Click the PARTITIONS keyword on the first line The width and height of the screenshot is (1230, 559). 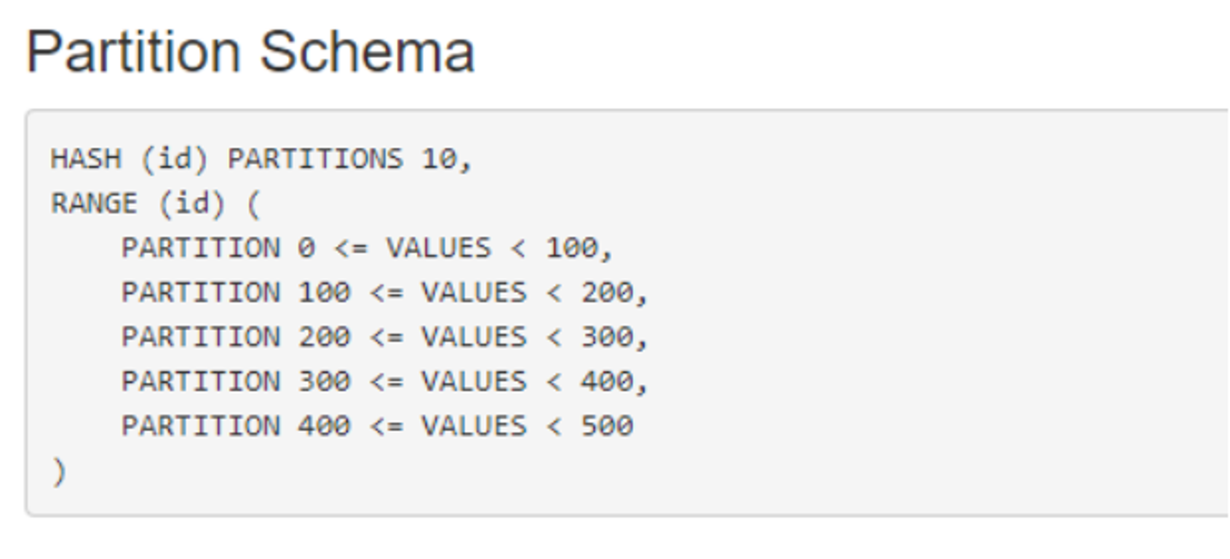(x=315, y=159)
